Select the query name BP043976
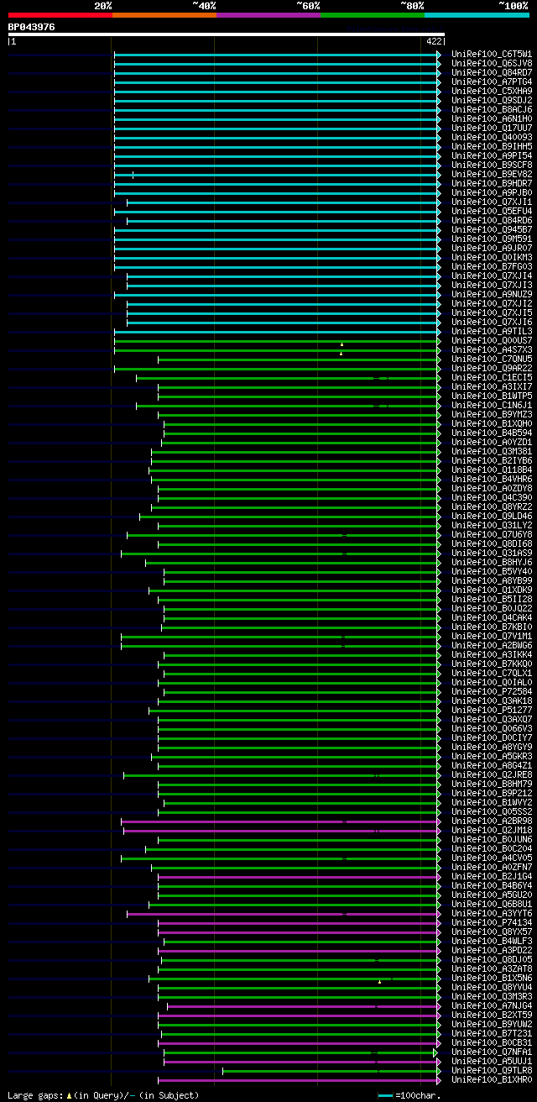The height and width of the screenshot is (1102, 537). [x=32, y=27]
